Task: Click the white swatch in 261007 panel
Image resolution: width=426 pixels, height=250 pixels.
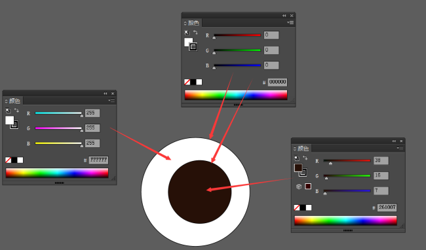Action: pos(309,207)
